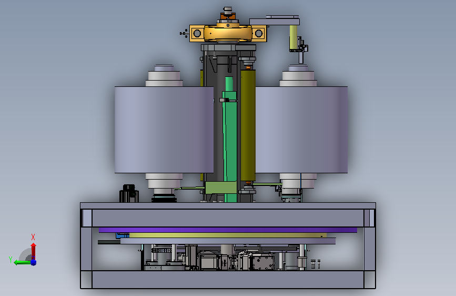Select the olive vertical roller beside the green column

coord(248,125)
